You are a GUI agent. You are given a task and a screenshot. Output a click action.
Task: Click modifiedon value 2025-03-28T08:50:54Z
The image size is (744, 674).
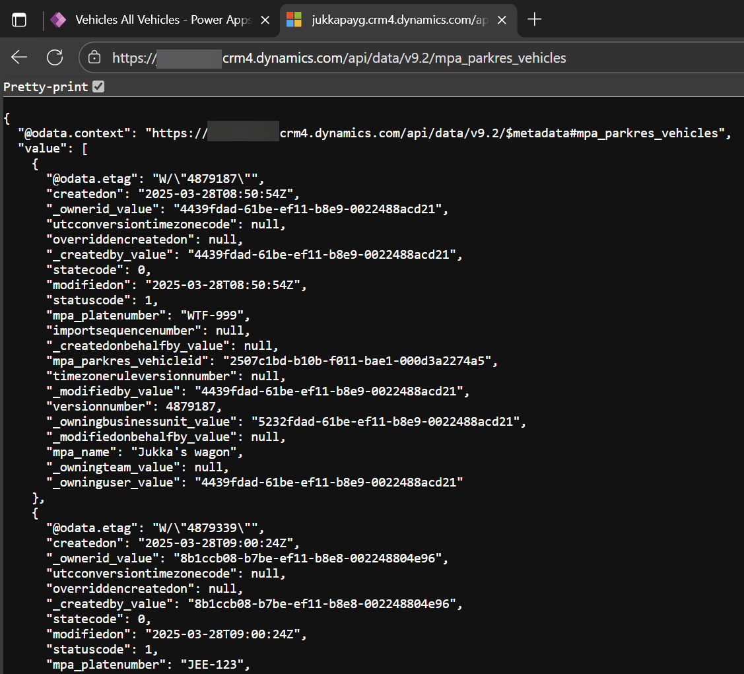222,285
